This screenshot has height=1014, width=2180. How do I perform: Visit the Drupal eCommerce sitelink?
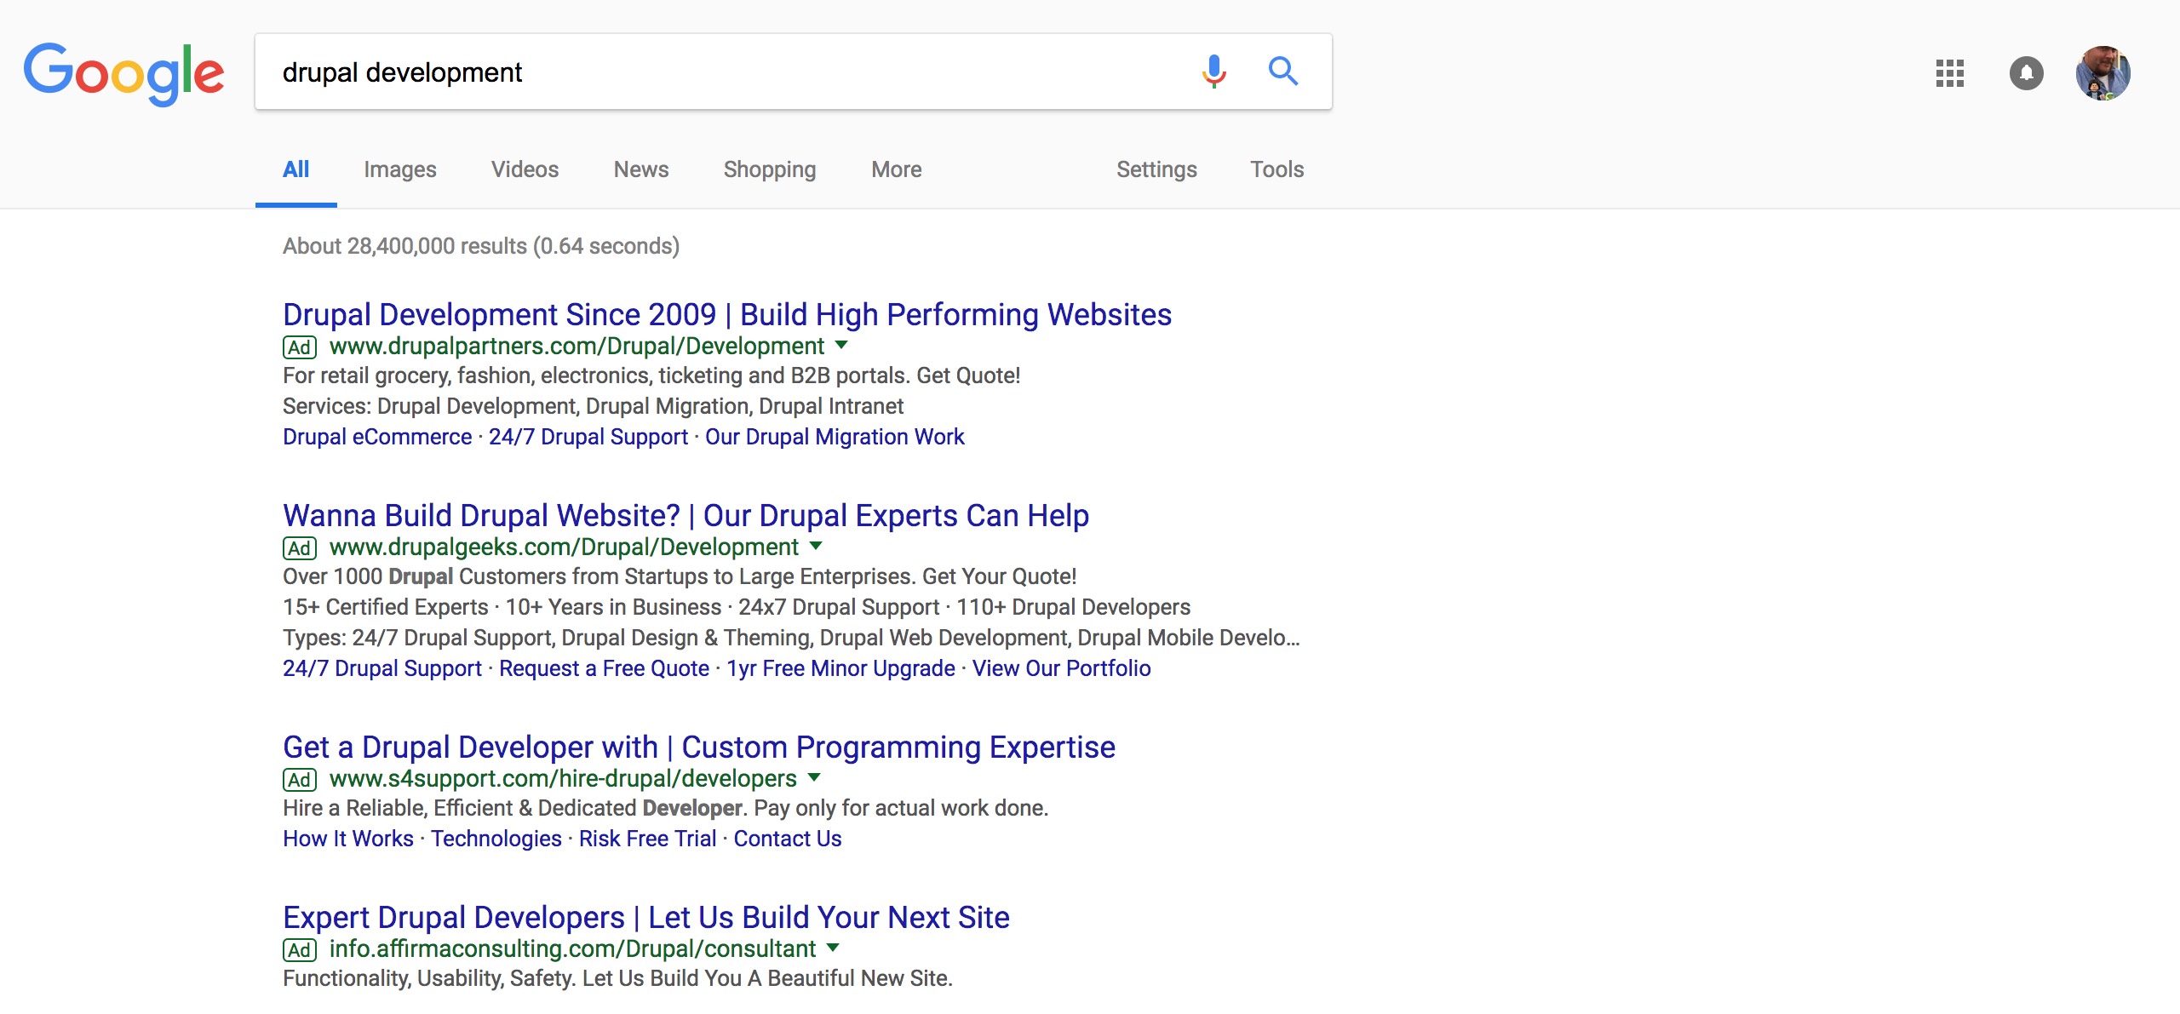point(377,437)
